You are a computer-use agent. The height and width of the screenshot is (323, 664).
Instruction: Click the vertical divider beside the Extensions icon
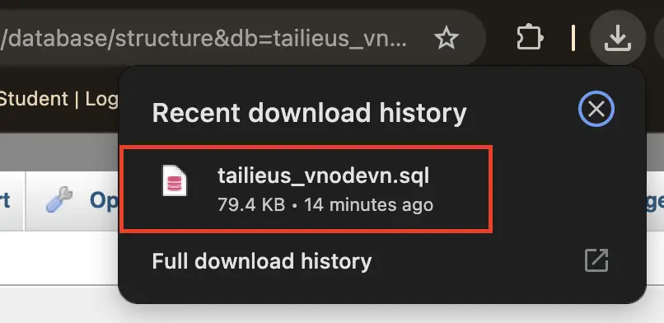(573, 38)
